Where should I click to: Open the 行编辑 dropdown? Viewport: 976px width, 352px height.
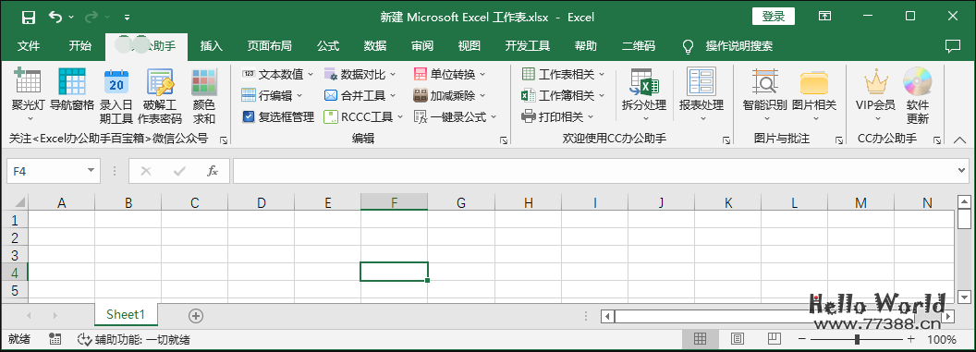[272, 96]
